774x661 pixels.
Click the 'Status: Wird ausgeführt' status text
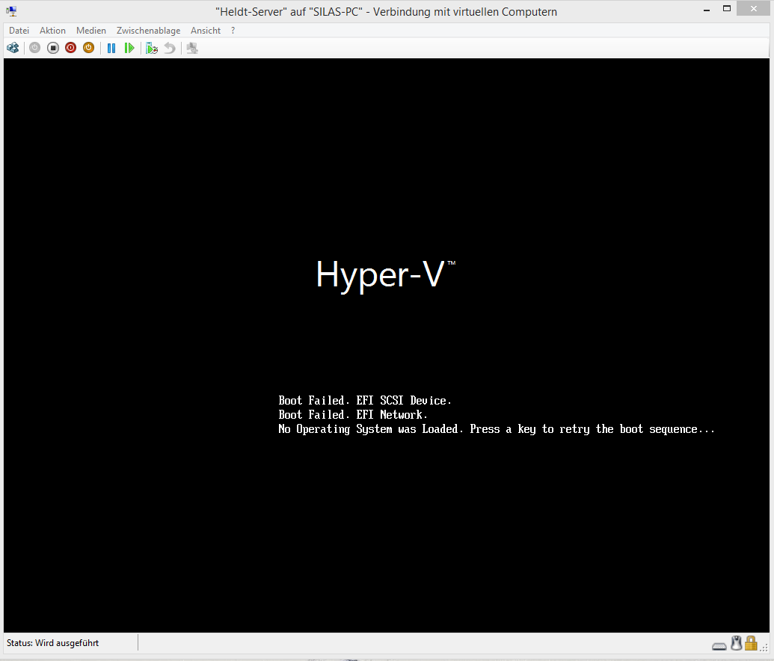[x=53, y=643]
